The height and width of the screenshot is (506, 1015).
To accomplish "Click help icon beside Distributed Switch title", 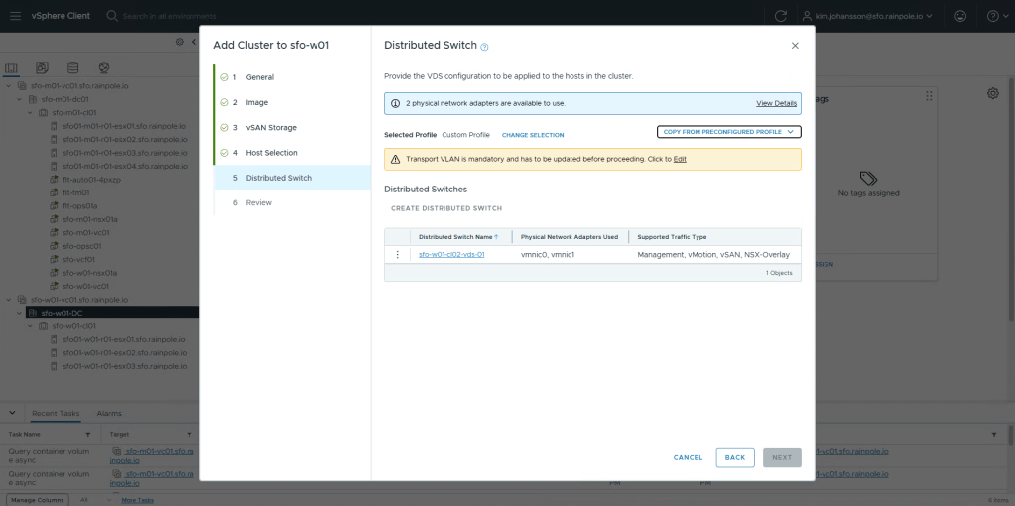I will pos(484,47).
